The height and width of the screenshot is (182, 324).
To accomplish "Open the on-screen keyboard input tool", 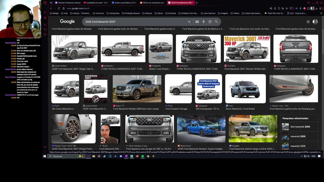I will tap(197, 22).
